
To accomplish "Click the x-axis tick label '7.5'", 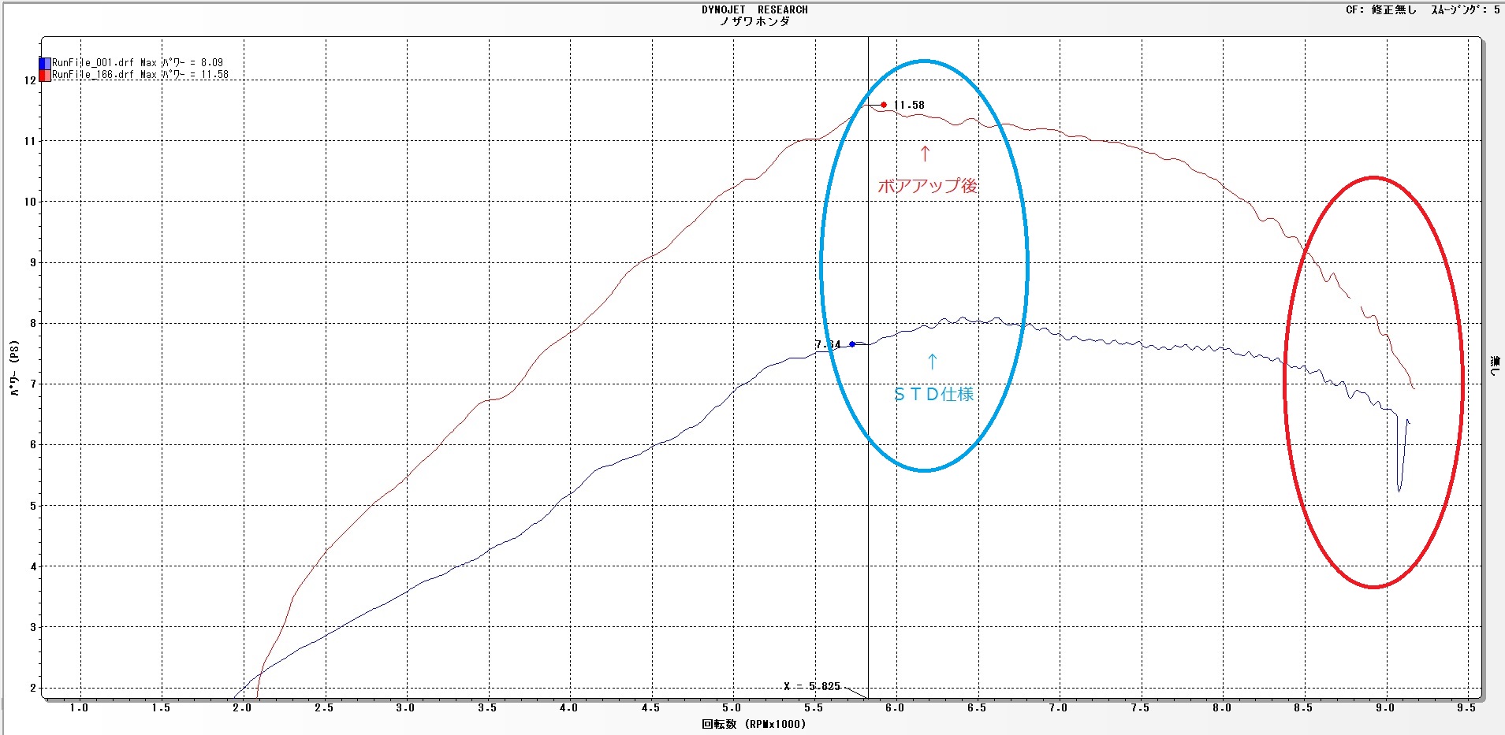I will click(x=1140, y=707).
